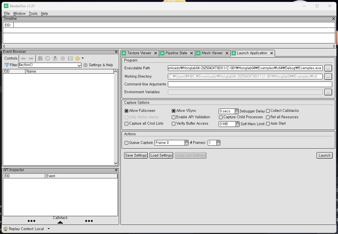
Task: Close the Launch Application tab
Action: click(271, 53)
